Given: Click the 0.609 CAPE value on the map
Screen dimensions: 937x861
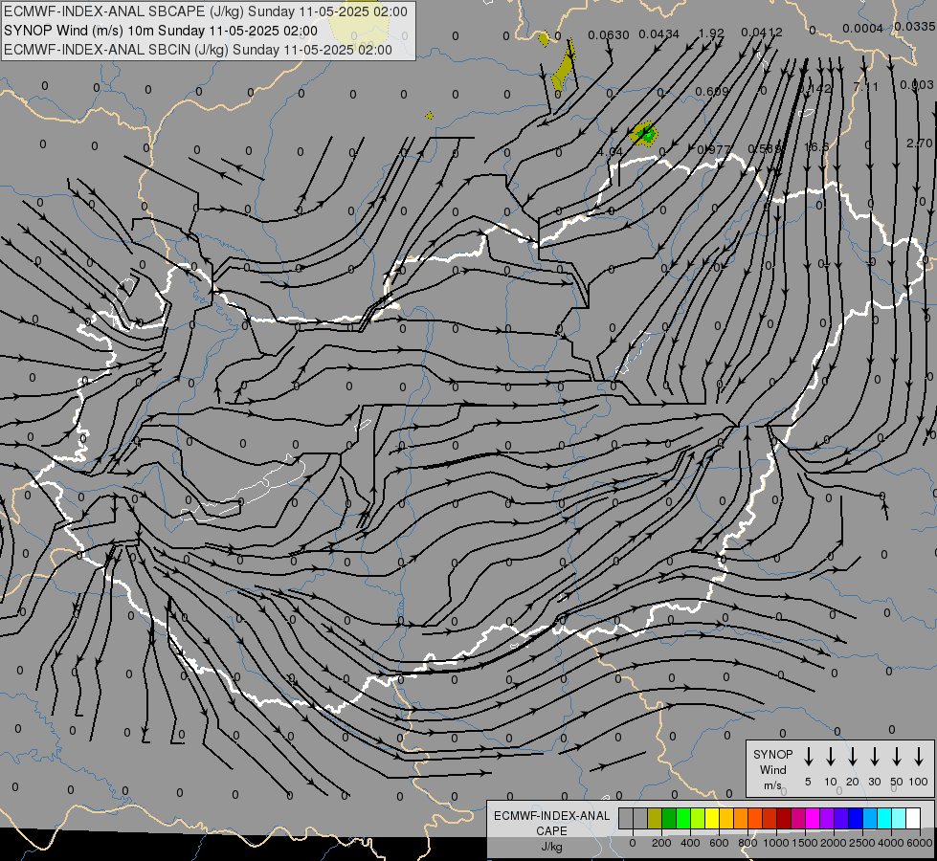Looking at the screenshot, I should 712,92.
